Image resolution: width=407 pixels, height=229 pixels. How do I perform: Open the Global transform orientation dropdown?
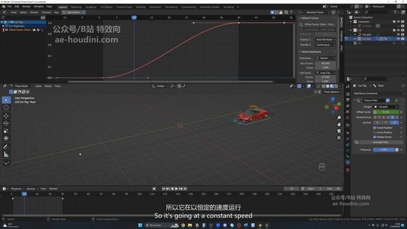(x=160, y=86)
